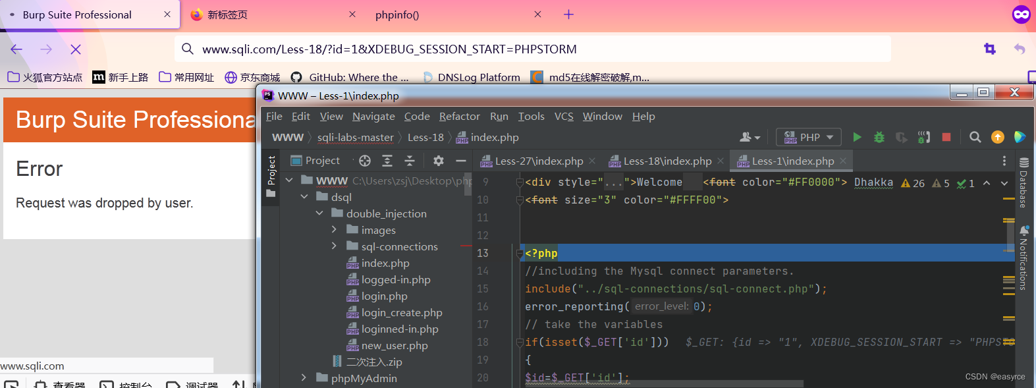Toggle Listen for PHP Debug Connections phone icon
This screenshot has width=1036, height=388.
coord(924,137)
